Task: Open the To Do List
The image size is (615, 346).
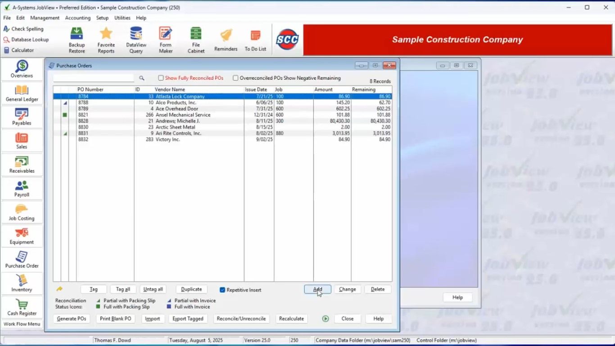Action: pyautogui.click(x=255, y=40)
